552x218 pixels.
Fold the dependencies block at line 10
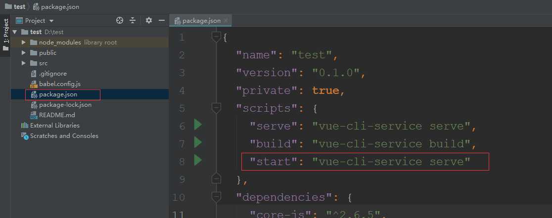[216, 197]
